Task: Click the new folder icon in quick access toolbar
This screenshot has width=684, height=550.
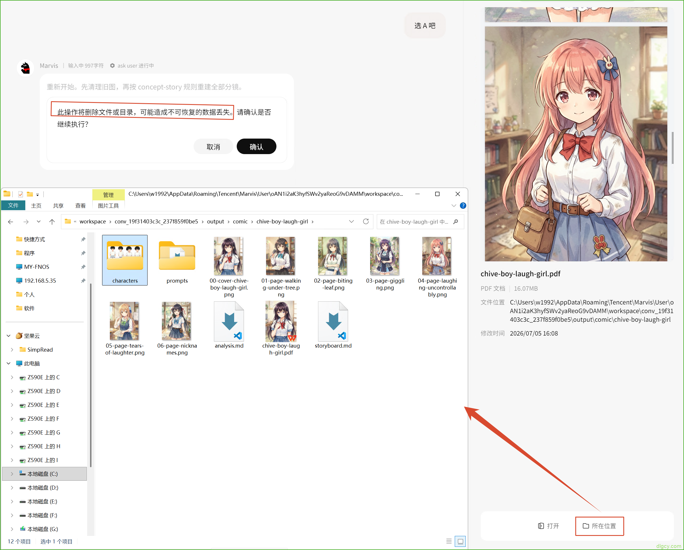Action: click(30, 194)
